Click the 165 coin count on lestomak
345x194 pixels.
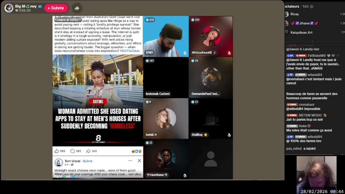point(150,61)
